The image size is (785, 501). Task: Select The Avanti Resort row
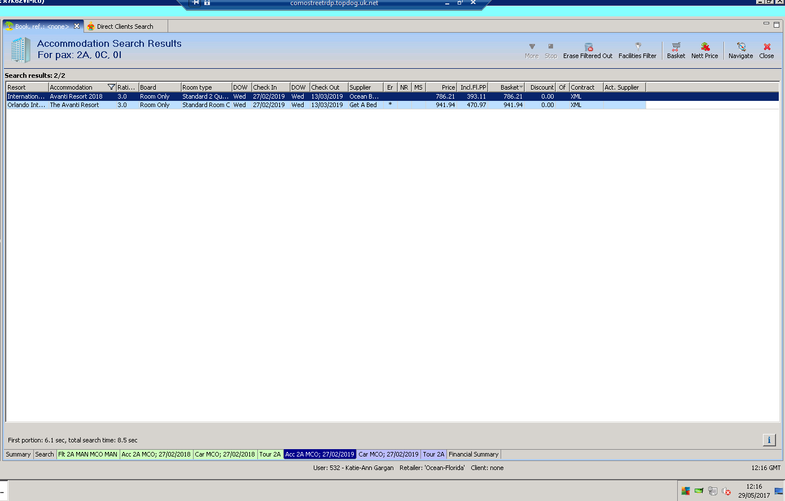pyautogui.click(x=326, y=105)
